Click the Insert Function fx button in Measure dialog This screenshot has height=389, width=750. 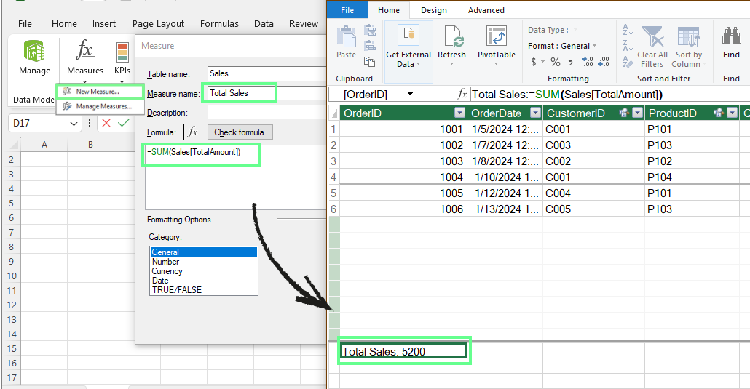pos(193,132)
